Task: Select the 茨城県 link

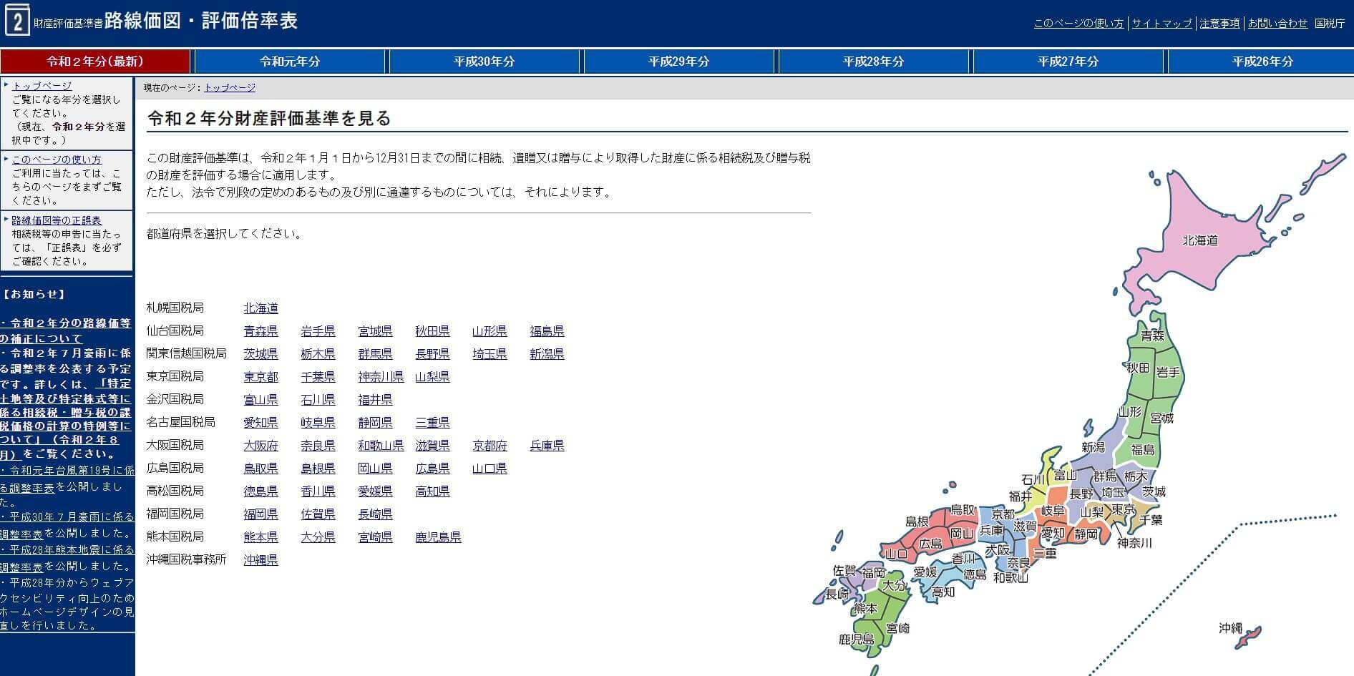Action: coord(260,354)
